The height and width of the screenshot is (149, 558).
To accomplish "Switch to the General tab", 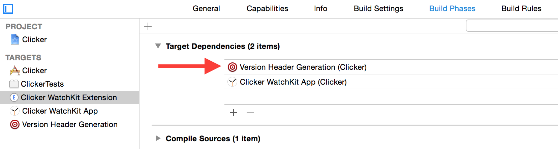I will (x=206, y=9).
